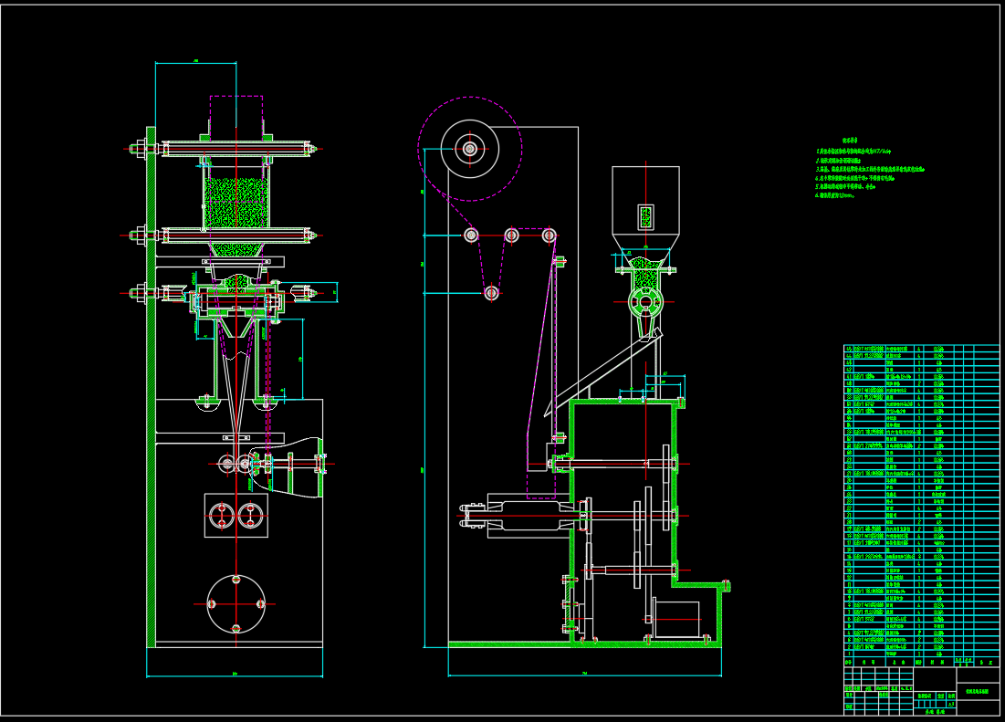Click the sight window on side view hopper
This screenshot has height=722, width=1005.
645,216
